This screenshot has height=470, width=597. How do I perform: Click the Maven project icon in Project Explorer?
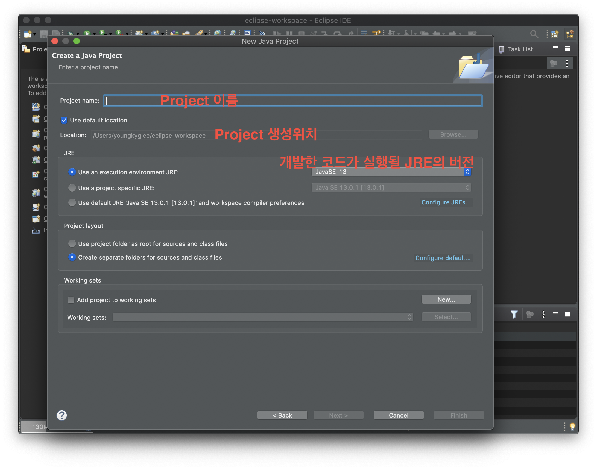click(x=36, y=107)
